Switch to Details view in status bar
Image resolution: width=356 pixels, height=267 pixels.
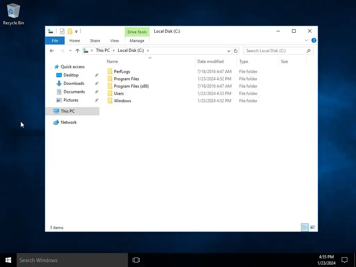tap(305, 227)
